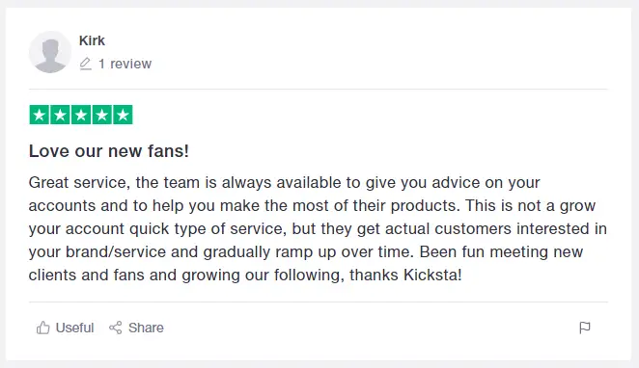Click the share network icon
Image resolution: width=639 pixels, height=368 pixels.
click(x=115, y=328)
